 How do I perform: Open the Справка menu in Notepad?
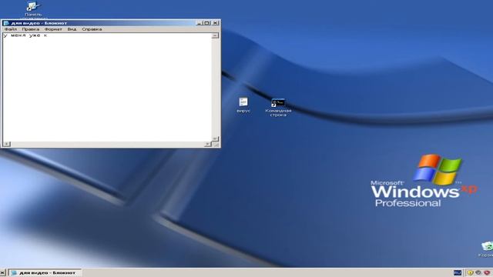[92, 29]
